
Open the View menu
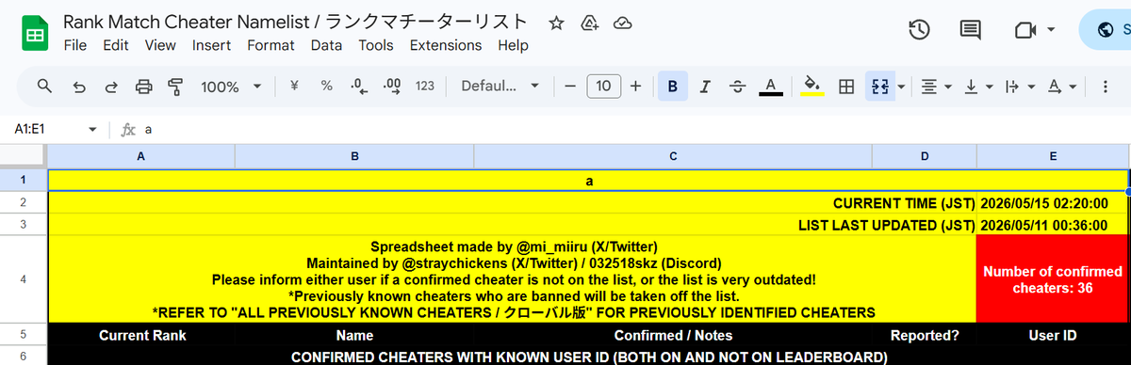coord(160,45)
